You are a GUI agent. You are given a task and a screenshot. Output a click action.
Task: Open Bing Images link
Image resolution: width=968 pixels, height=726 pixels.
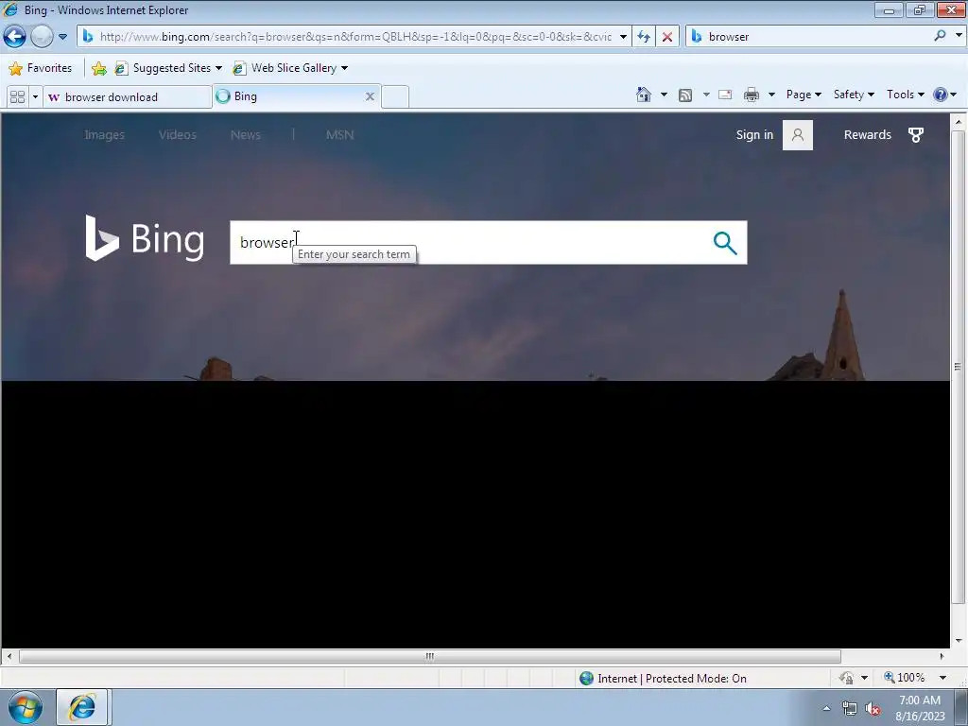coord(104,134)
